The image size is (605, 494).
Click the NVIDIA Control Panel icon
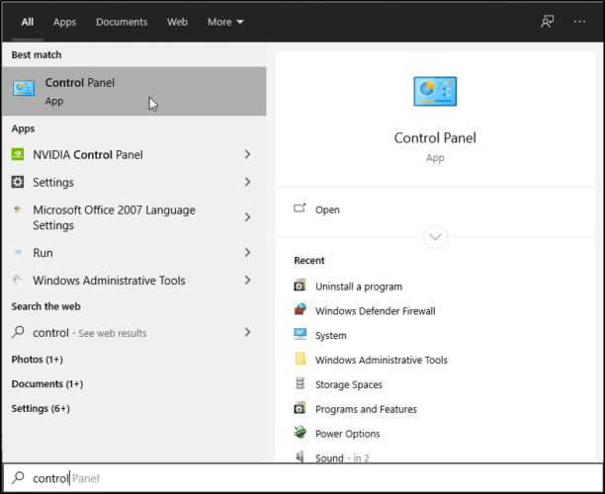[x=18, y=154]
